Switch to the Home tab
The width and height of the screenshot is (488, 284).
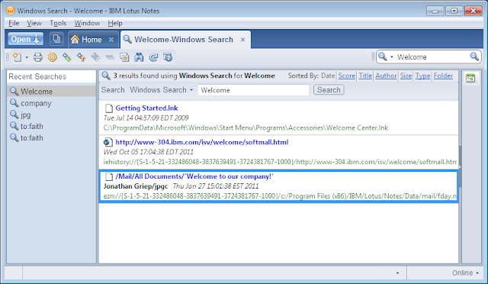[91, 40]
